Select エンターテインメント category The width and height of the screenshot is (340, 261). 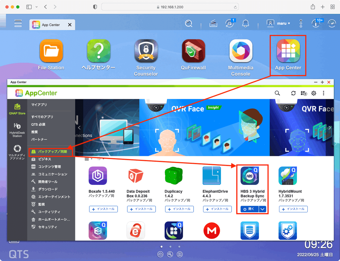pyautogui.click(x=51, y=197)
